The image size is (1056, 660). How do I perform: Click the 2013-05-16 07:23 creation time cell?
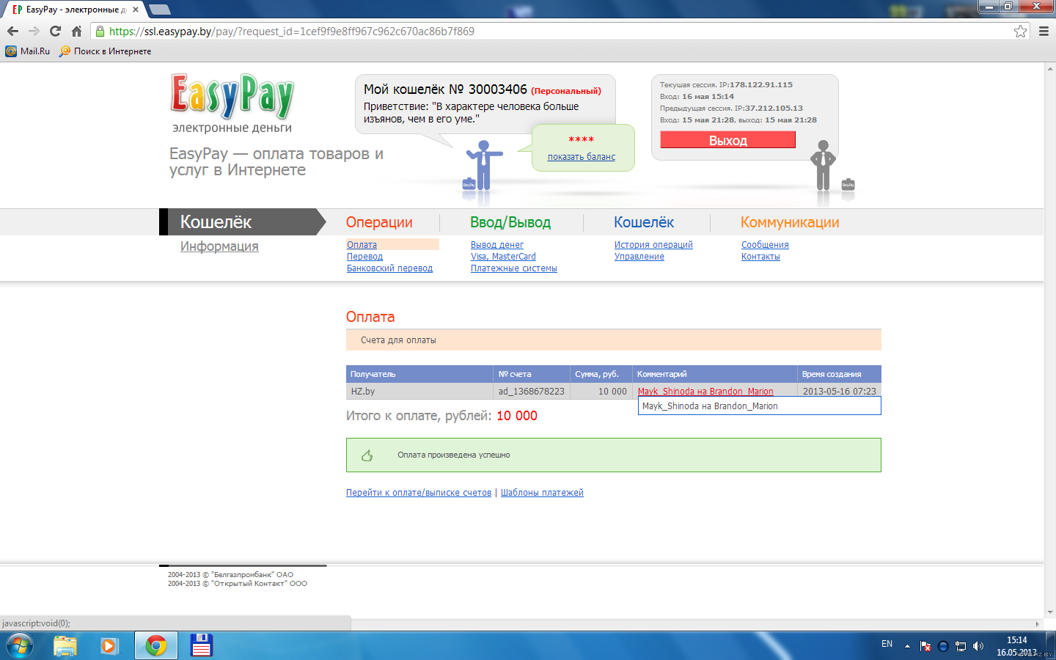pyautogui.click(x=839, y=391)
